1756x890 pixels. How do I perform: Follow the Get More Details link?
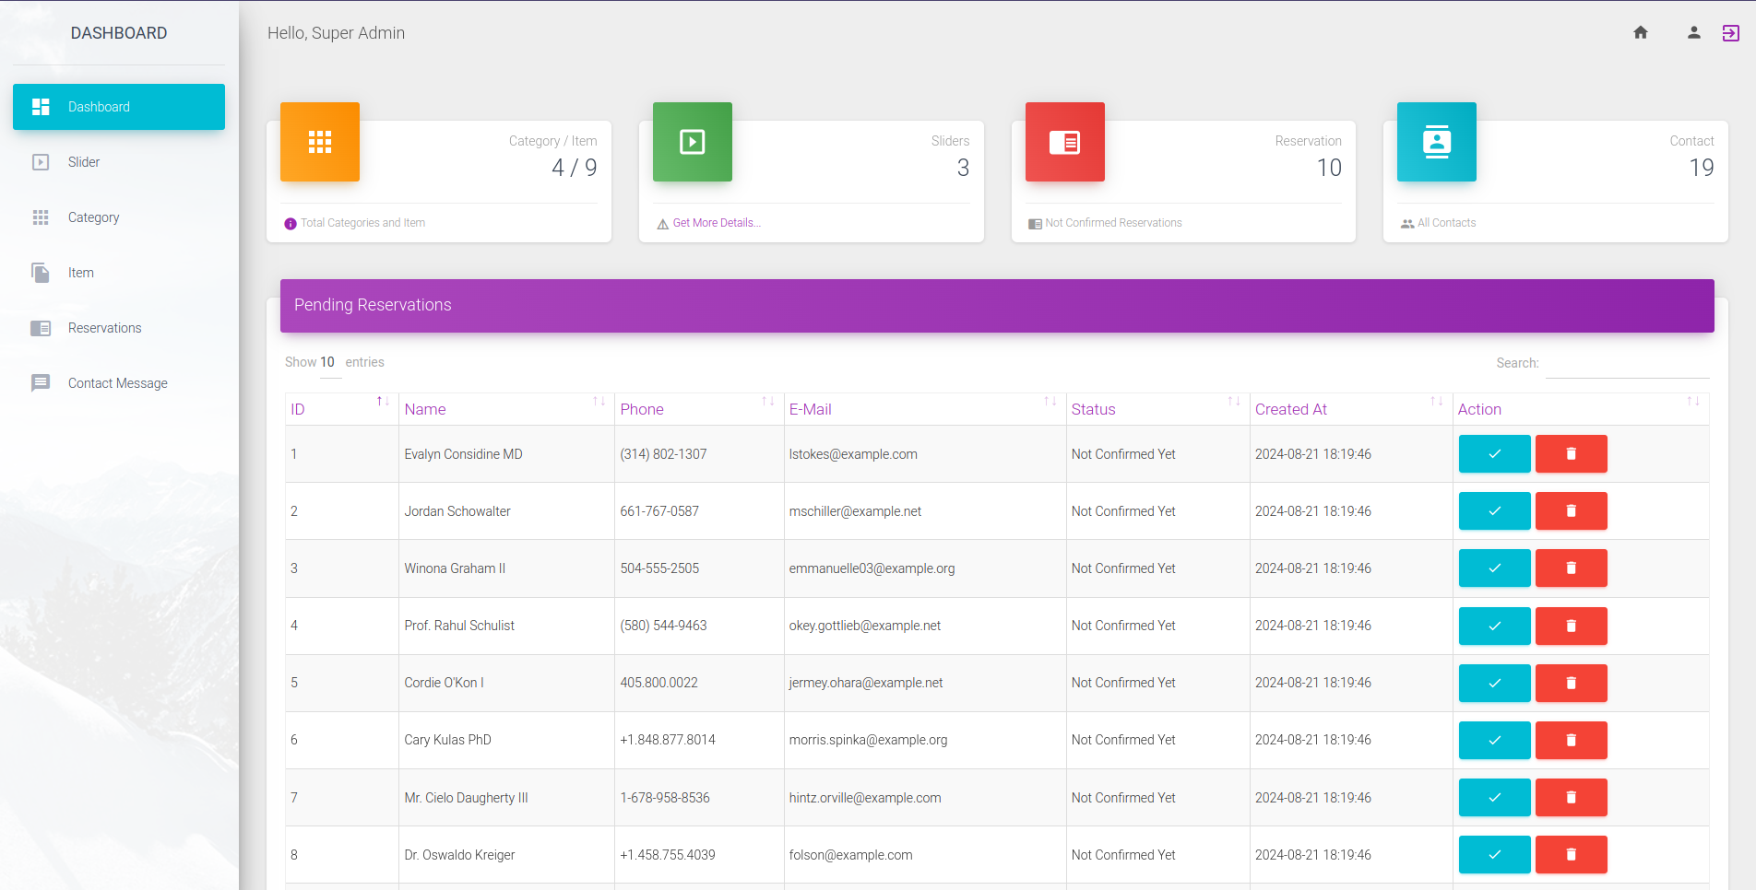[x=717, y=223]
